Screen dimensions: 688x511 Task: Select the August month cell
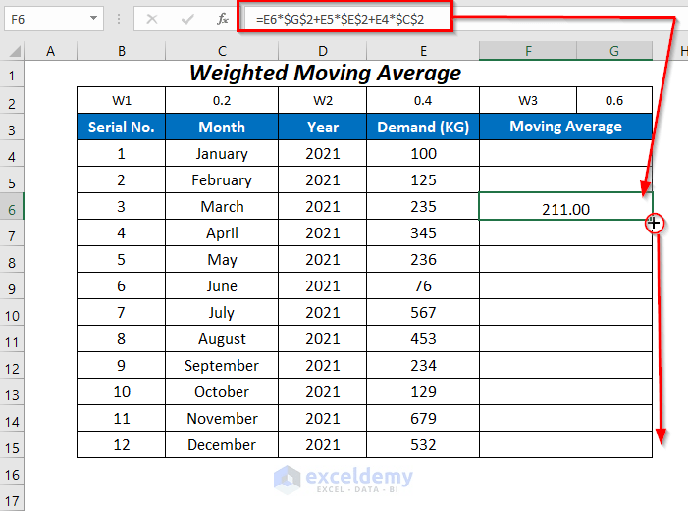point(222,338)
